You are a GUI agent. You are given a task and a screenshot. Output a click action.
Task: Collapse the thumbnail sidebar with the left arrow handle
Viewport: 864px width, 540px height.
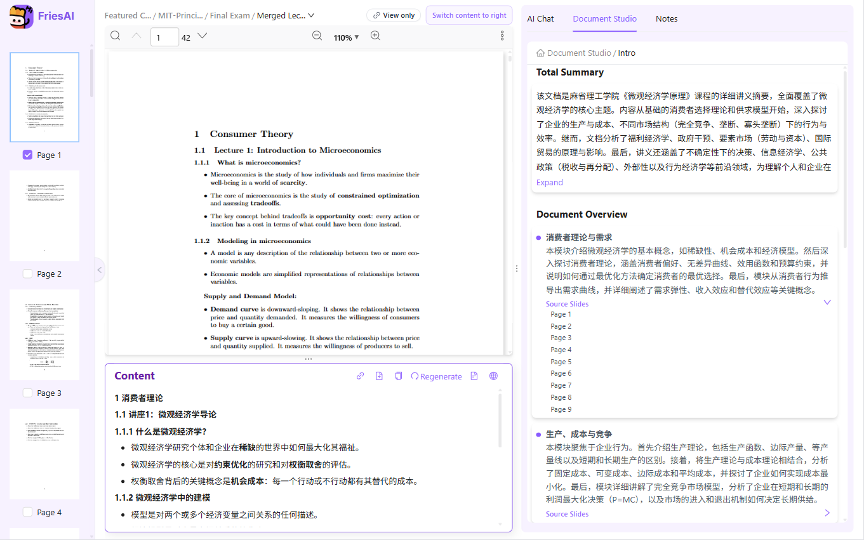99,270
